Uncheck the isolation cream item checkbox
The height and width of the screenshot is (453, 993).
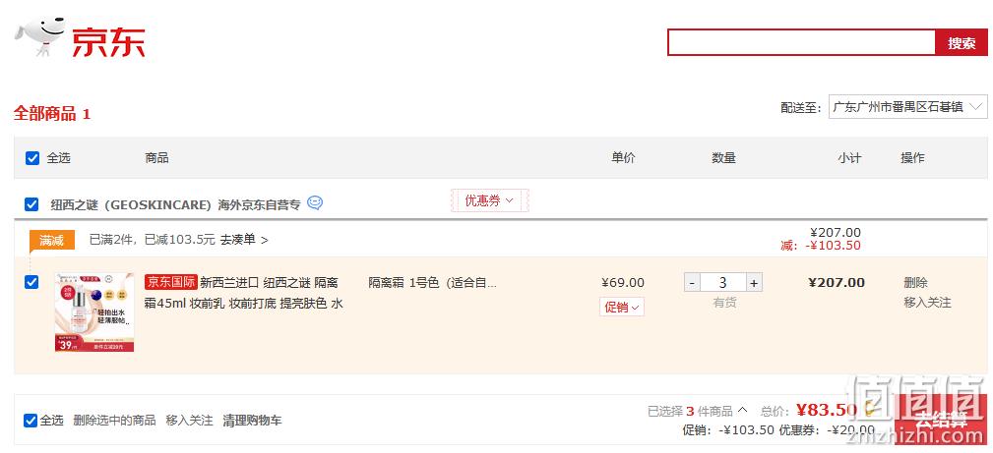pos(31,282)
